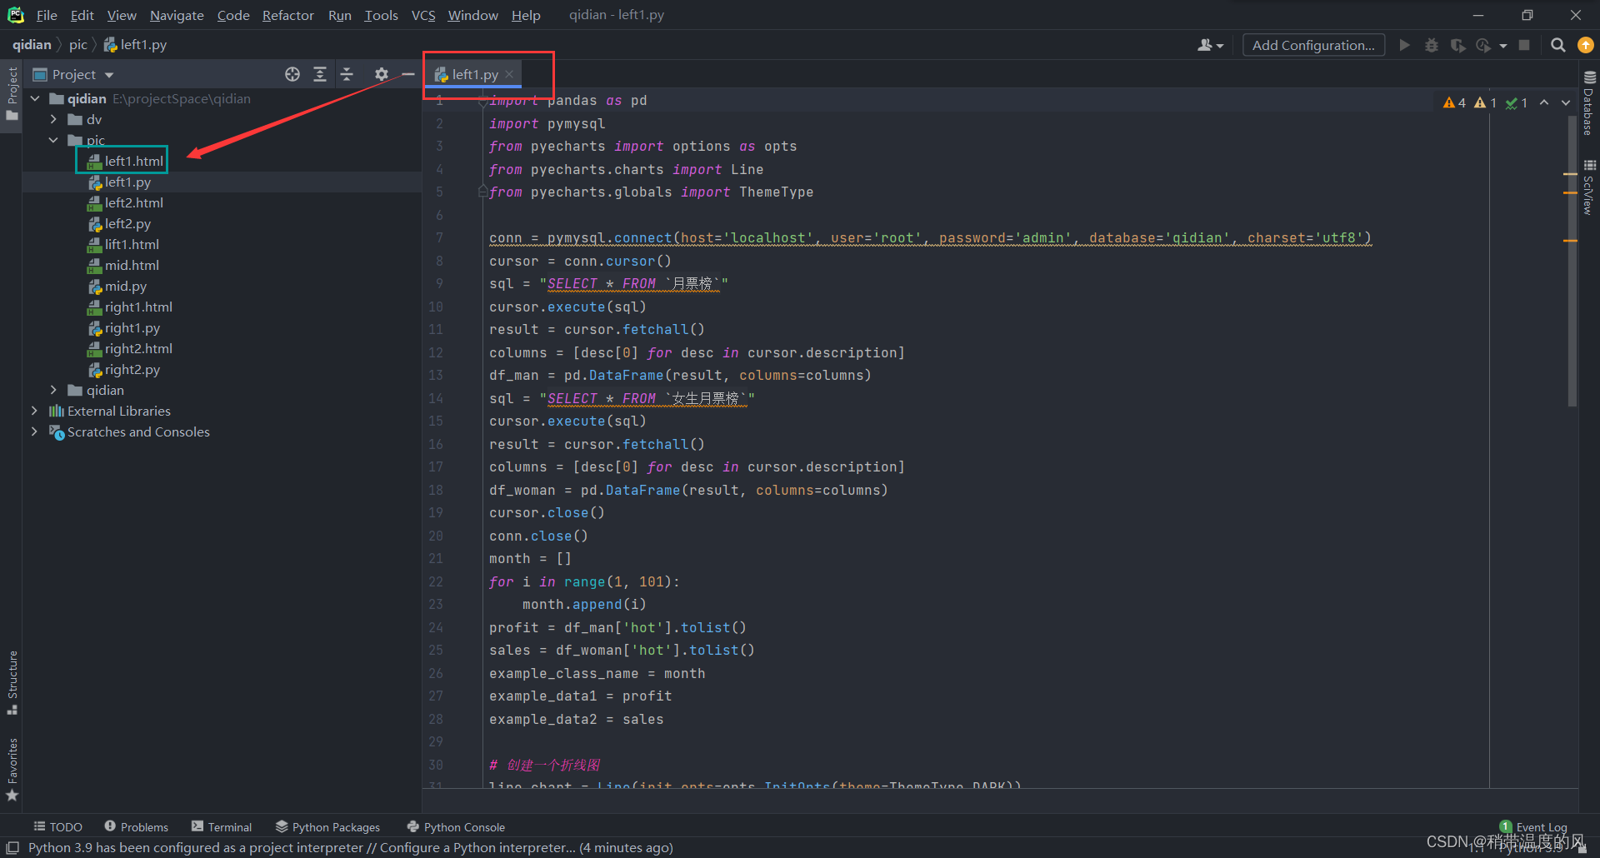Open the SciView side tool window
The image size is (1600, 858).
1589,187
